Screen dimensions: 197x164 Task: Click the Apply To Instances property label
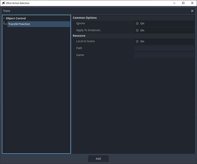click(88, 31)
